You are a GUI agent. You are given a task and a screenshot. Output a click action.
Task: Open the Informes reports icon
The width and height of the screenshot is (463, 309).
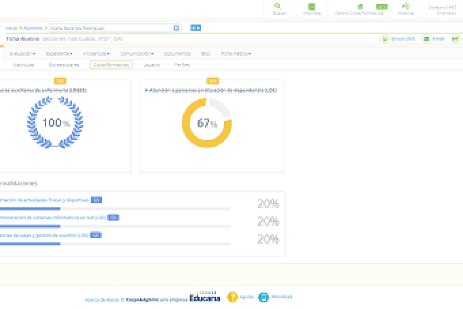[312, 7]
